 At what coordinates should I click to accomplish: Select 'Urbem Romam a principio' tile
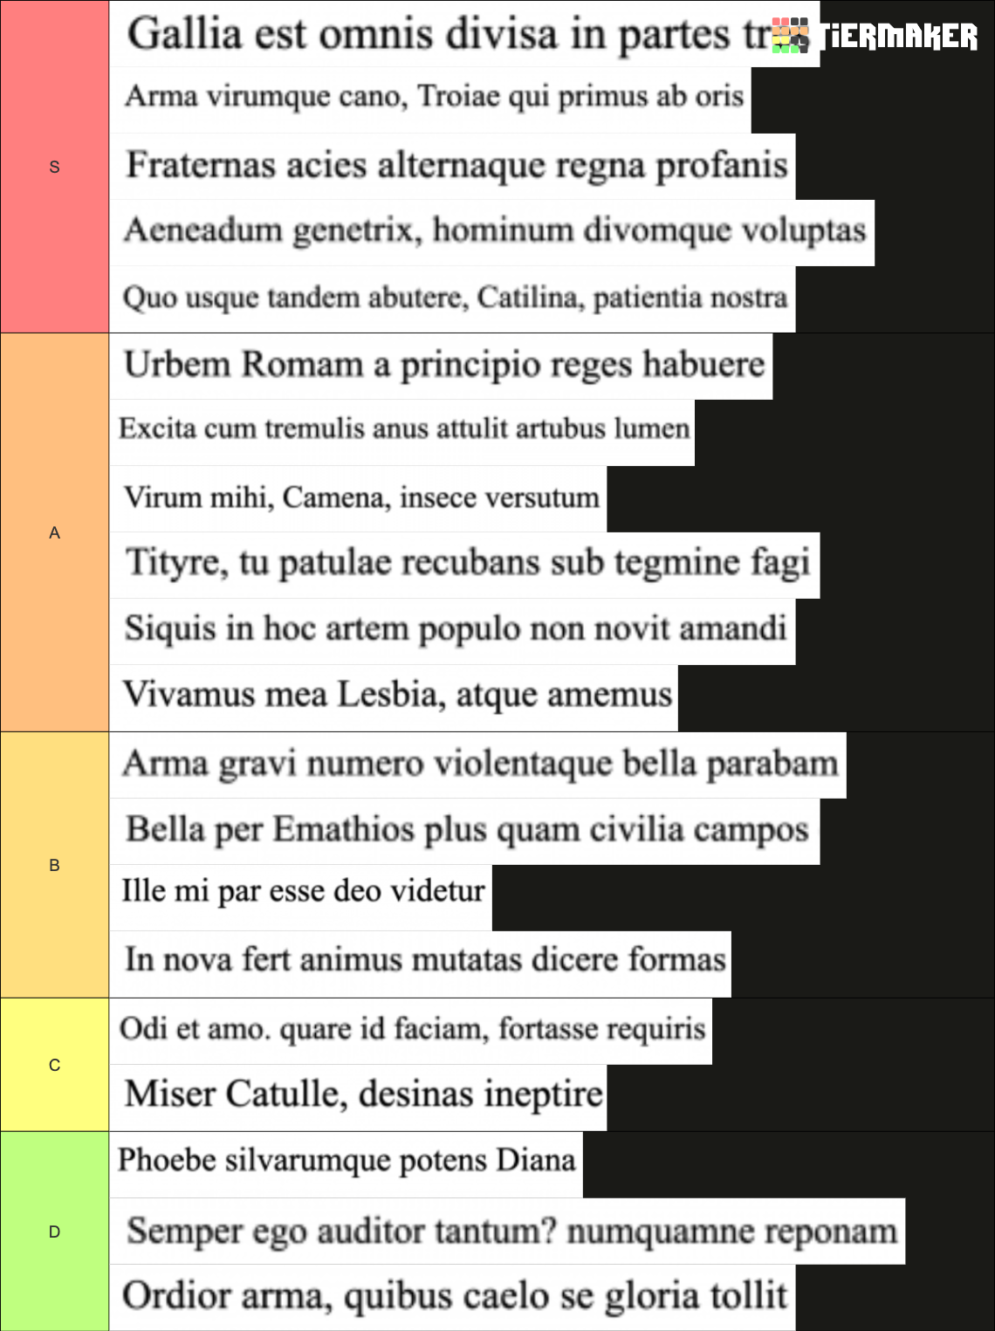coord(441,367)
